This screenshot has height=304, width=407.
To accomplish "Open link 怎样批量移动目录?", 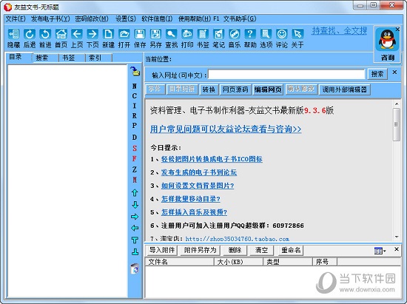I will point(190,199).
